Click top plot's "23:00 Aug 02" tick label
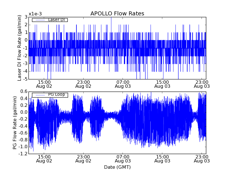Screen dimensions: 229x171 [83, 84]
